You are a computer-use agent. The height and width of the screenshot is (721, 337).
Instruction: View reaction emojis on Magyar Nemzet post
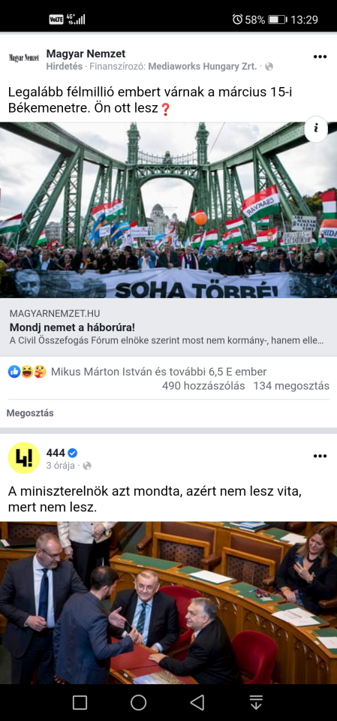pyautogui.click(x=28, y=372)
